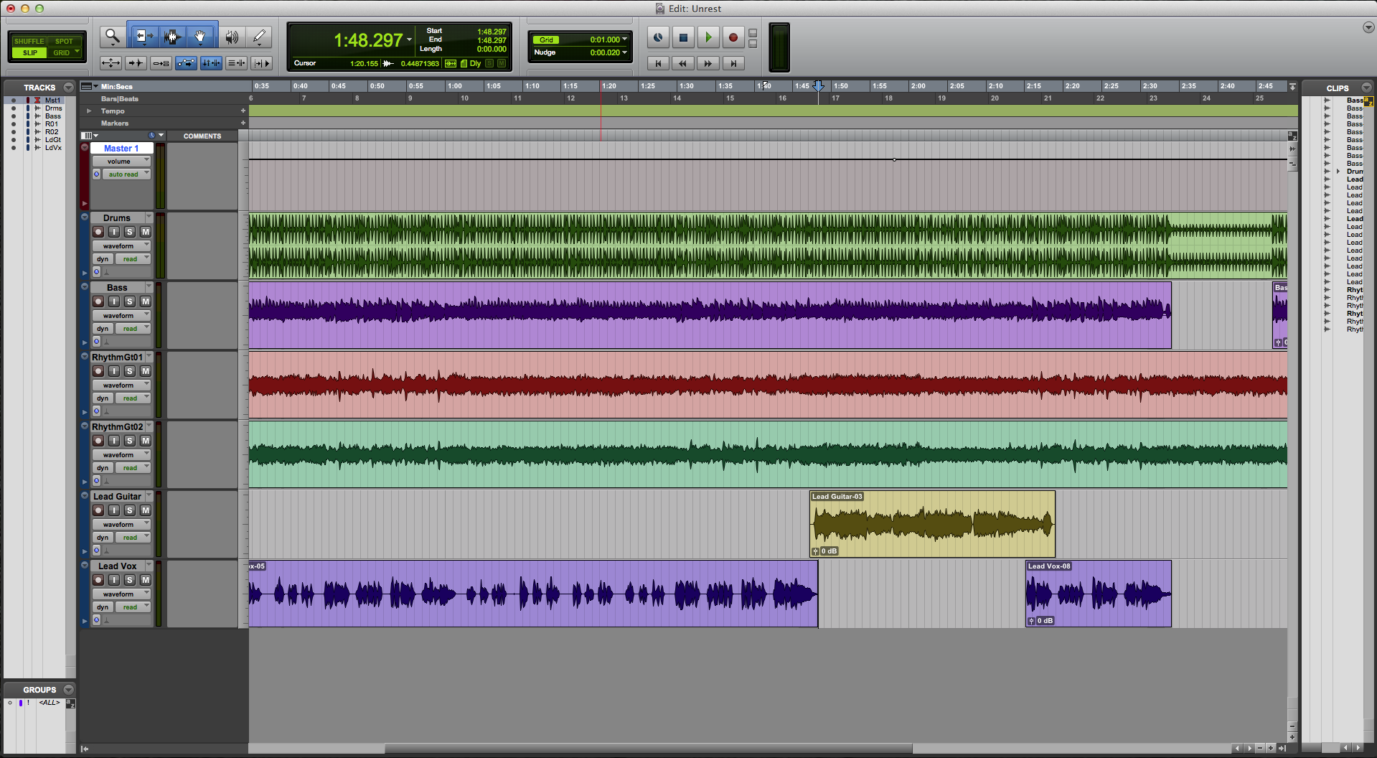Mute the Bass track
The width and height of the screenshot is (1377, 758).
(144, 301)
